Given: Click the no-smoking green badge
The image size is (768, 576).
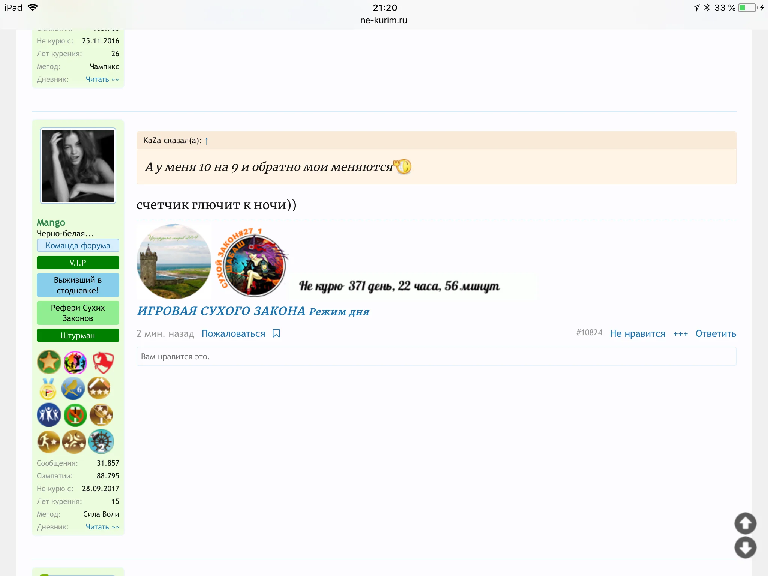Looking at the screenshot, I should tap(75, 415).
